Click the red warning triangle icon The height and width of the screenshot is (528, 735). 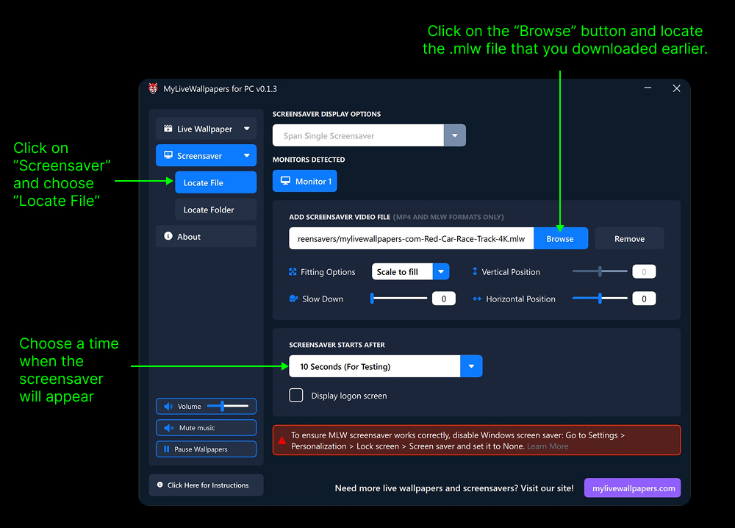(x=282, y=441)
